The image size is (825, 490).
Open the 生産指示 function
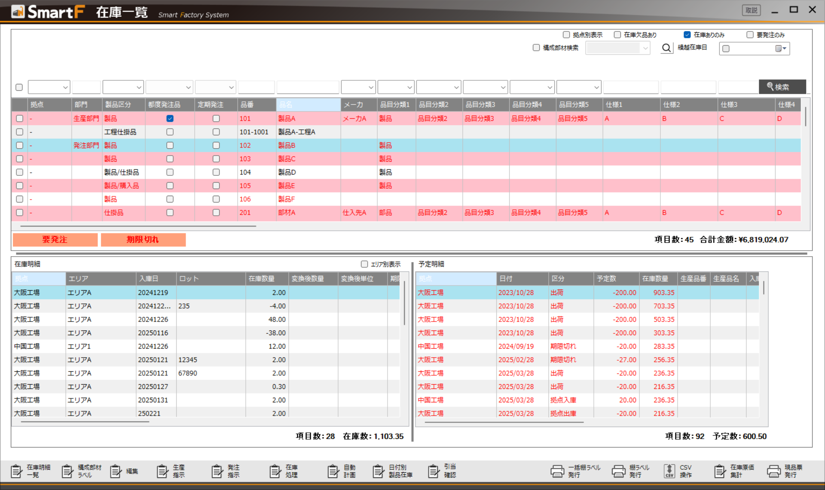(162, 471)
